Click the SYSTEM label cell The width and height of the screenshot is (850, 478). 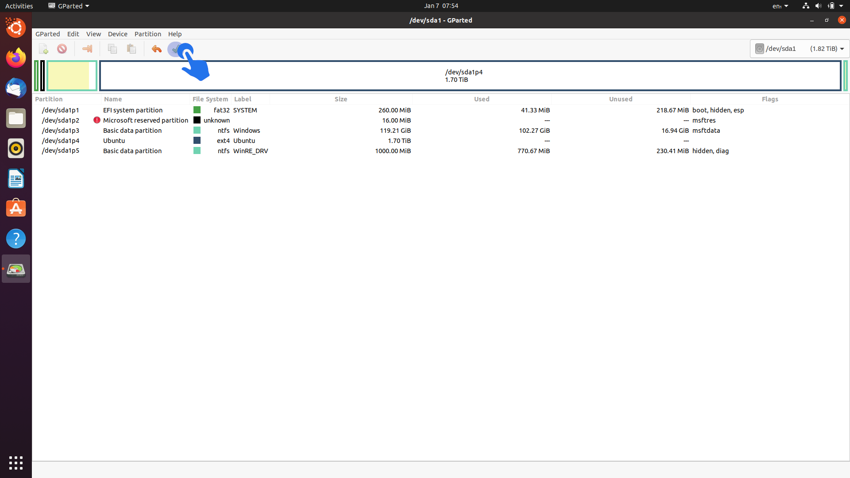coord(245,110)
